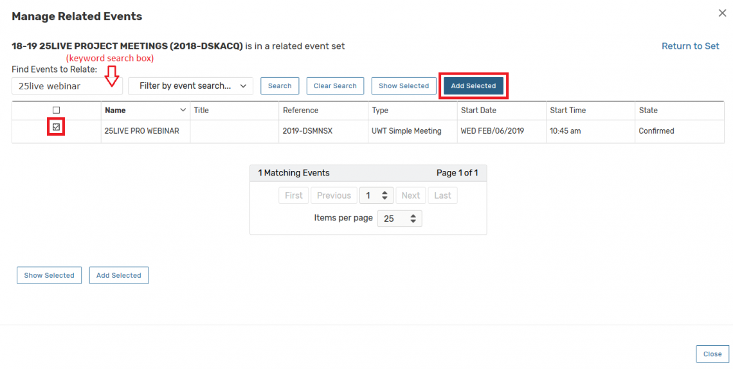The image size is (733, 369).
Task: Follow the Return to Set link
Action: coord(690,46)
